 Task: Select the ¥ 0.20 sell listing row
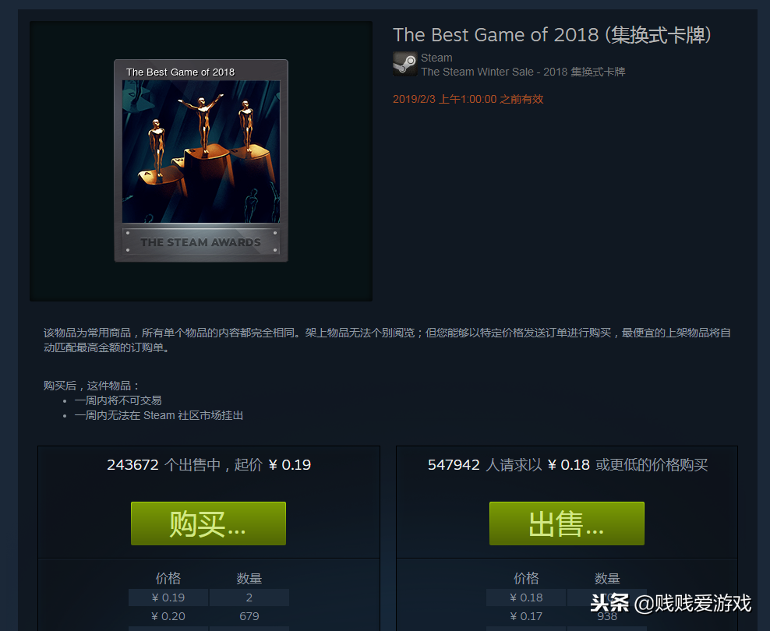pos(209,616)
